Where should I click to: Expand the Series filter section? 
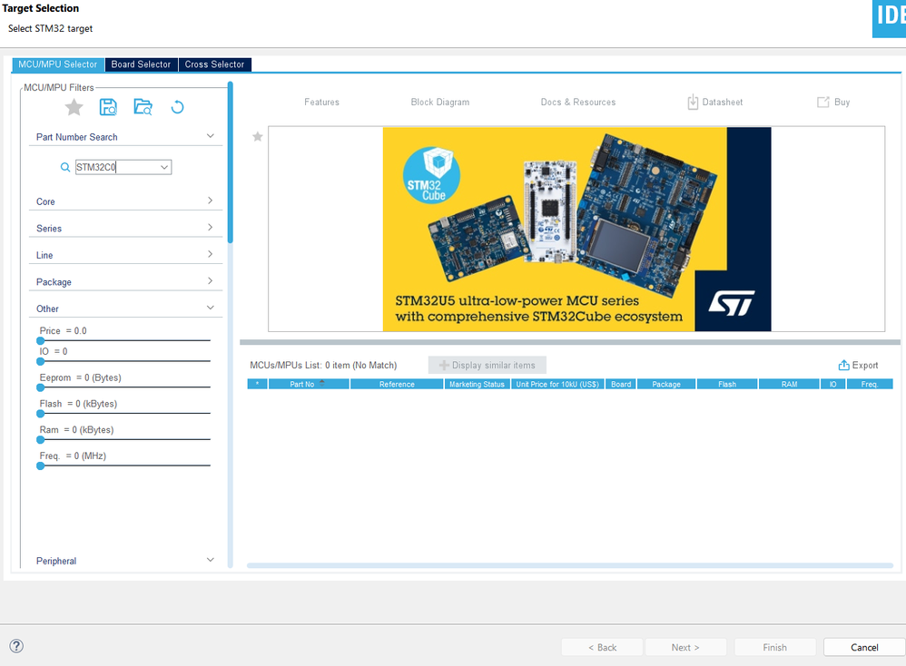point(211,227)
